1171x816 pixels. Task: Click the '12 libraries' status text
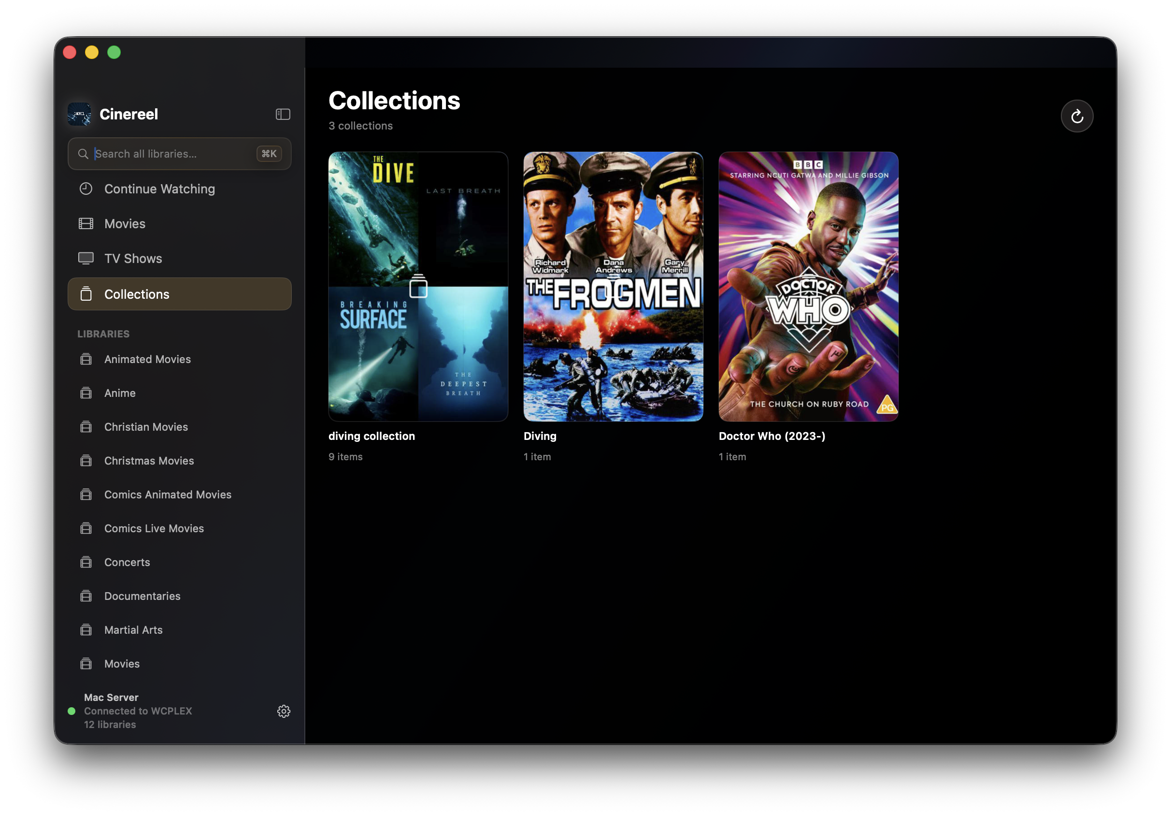pyautogui.click(x=110, y=724)
